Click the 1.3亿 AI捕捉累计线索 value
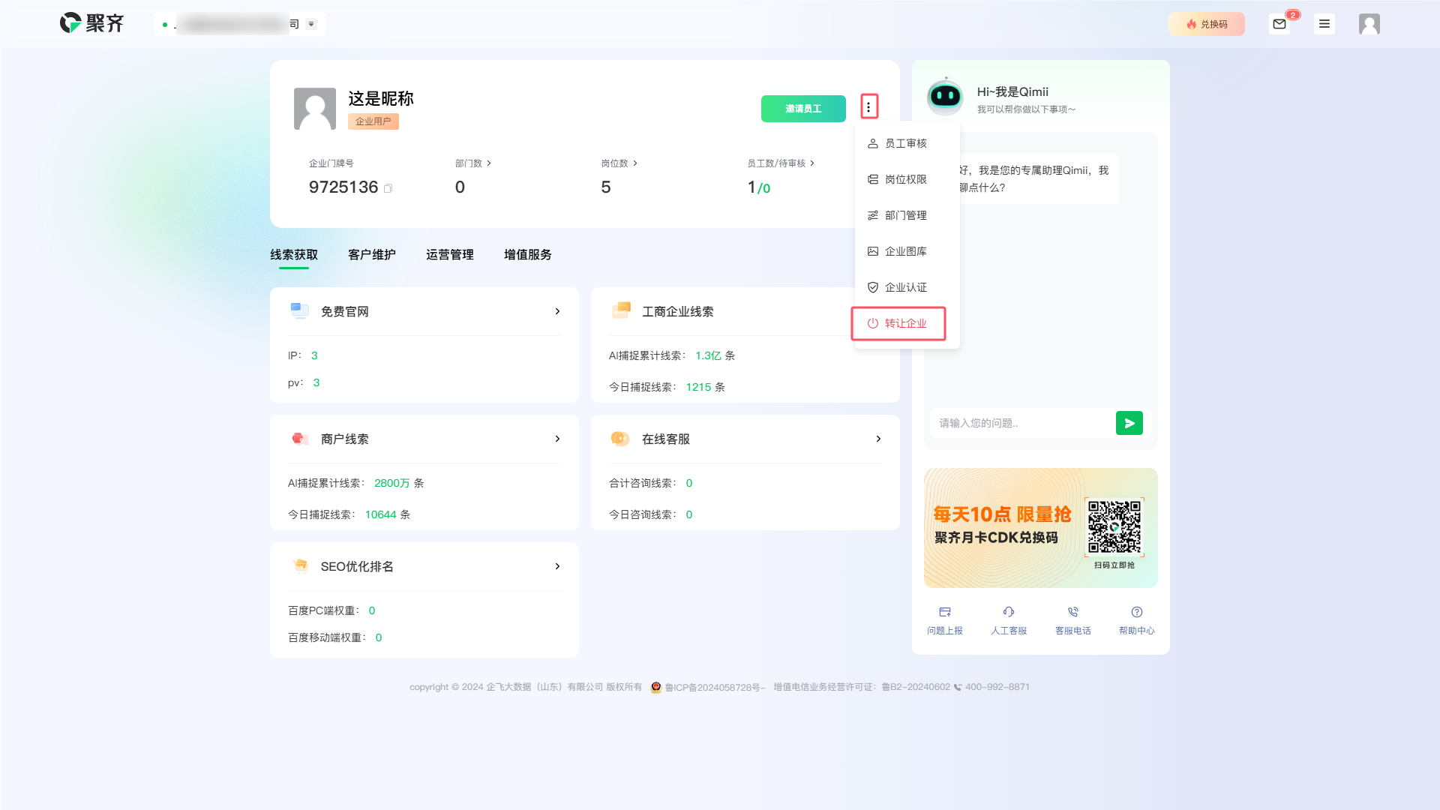Viewport: 1440px width, 810px height. 708,355
